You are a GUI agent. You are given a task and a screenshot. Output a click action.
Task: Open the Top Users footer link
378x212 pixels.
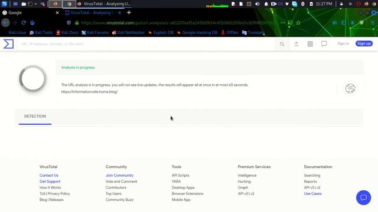tap(113, 194)
